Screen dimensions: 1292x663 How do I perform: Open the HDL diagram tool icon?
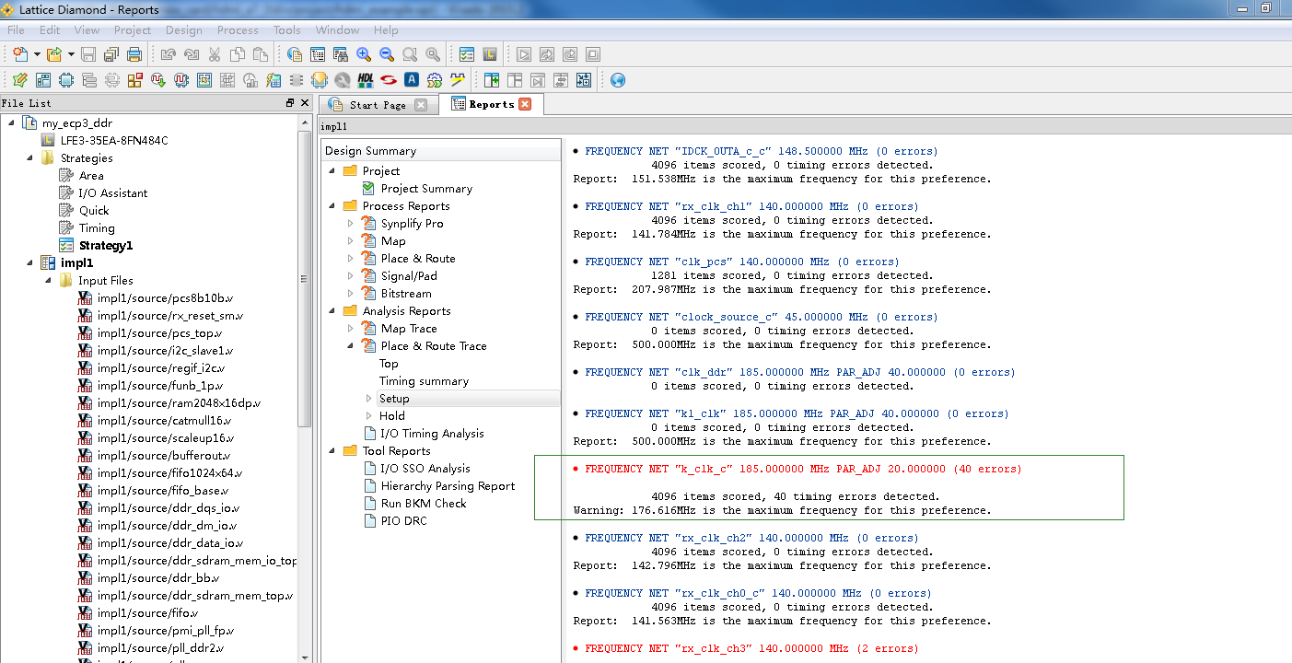click(366, 80)
